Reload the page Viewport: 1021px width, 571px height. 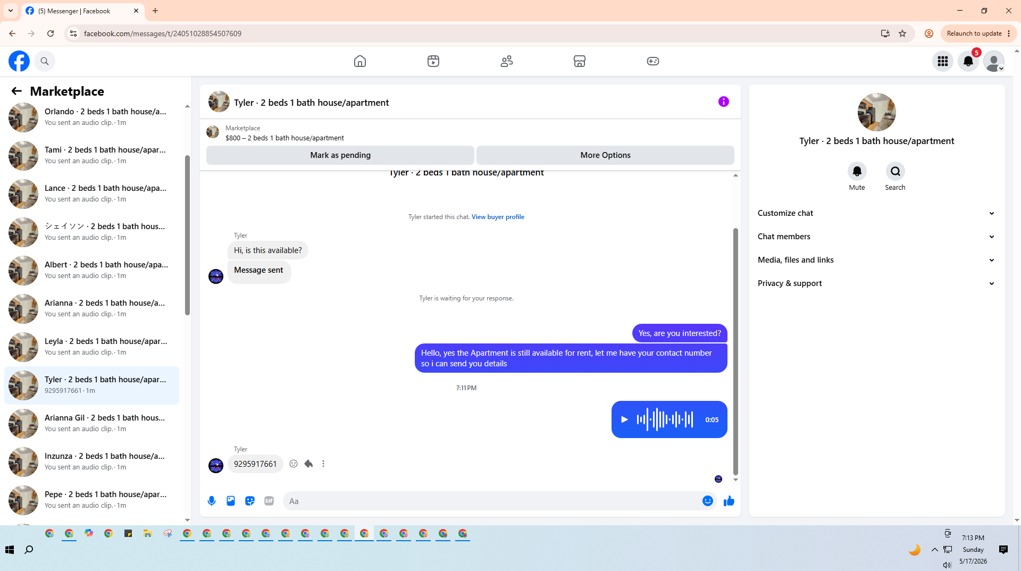coord(51,33)
